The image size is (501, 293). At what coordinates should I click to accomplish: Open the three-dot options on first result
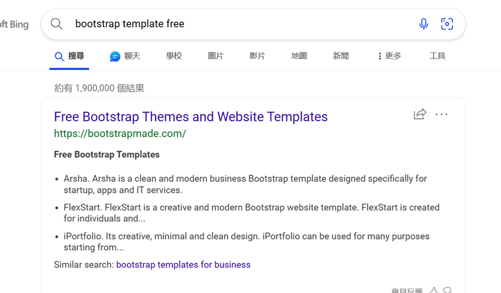[441, 114]
